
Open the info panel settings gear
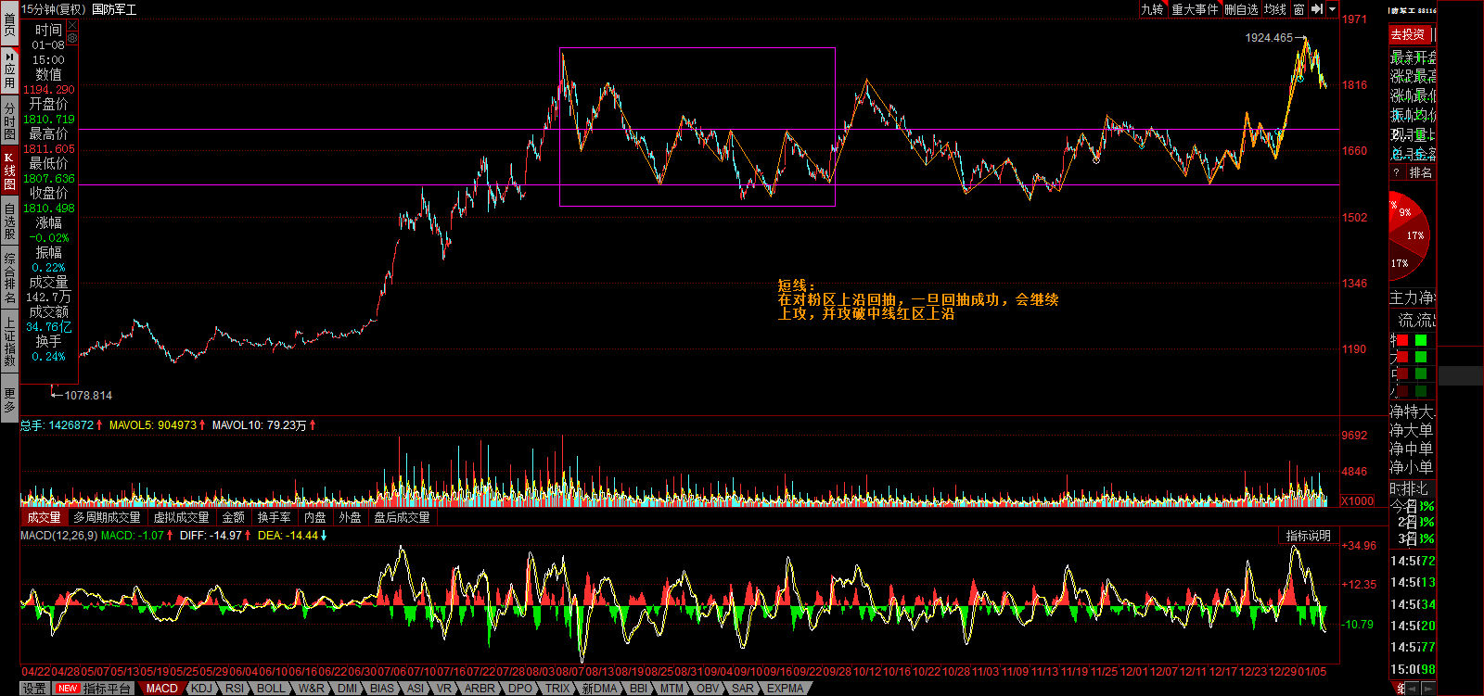click(72, 38)
